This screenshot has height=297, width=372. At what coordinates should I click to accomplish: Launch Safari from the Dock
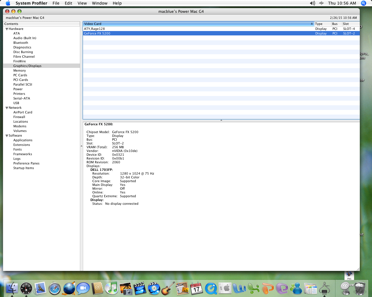click(x=54, y=288)
